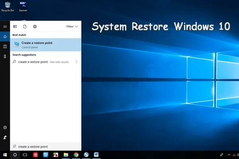Screen dimensions: 239x159
Task: Click the search text box at panel bottom
Action: tap(46, 147)
